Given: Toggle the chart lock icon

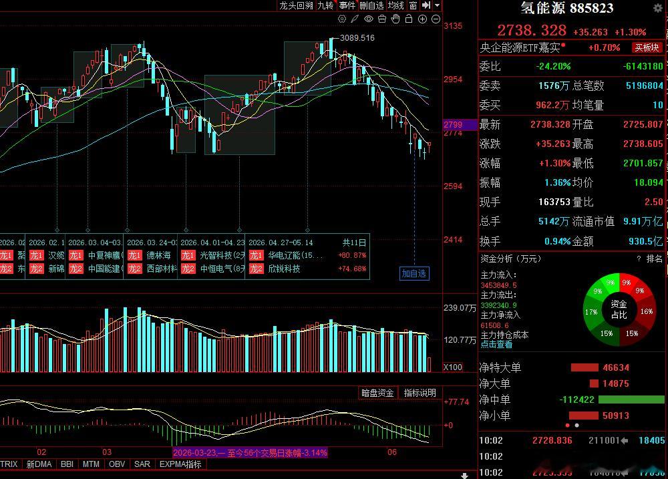Looking at the screenshot, I should click(x=409, y=19).
